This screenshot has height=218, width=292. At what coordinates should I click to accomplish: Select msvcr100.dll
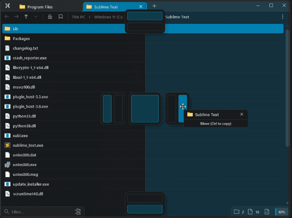pos(143,87)
